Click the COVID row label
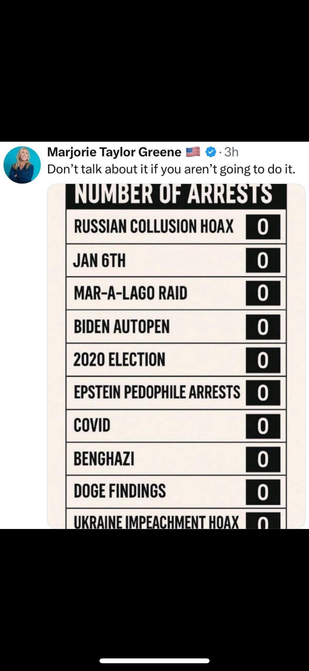Image resolution: width=309 pixels, height=671 pixels. [92, 425]
